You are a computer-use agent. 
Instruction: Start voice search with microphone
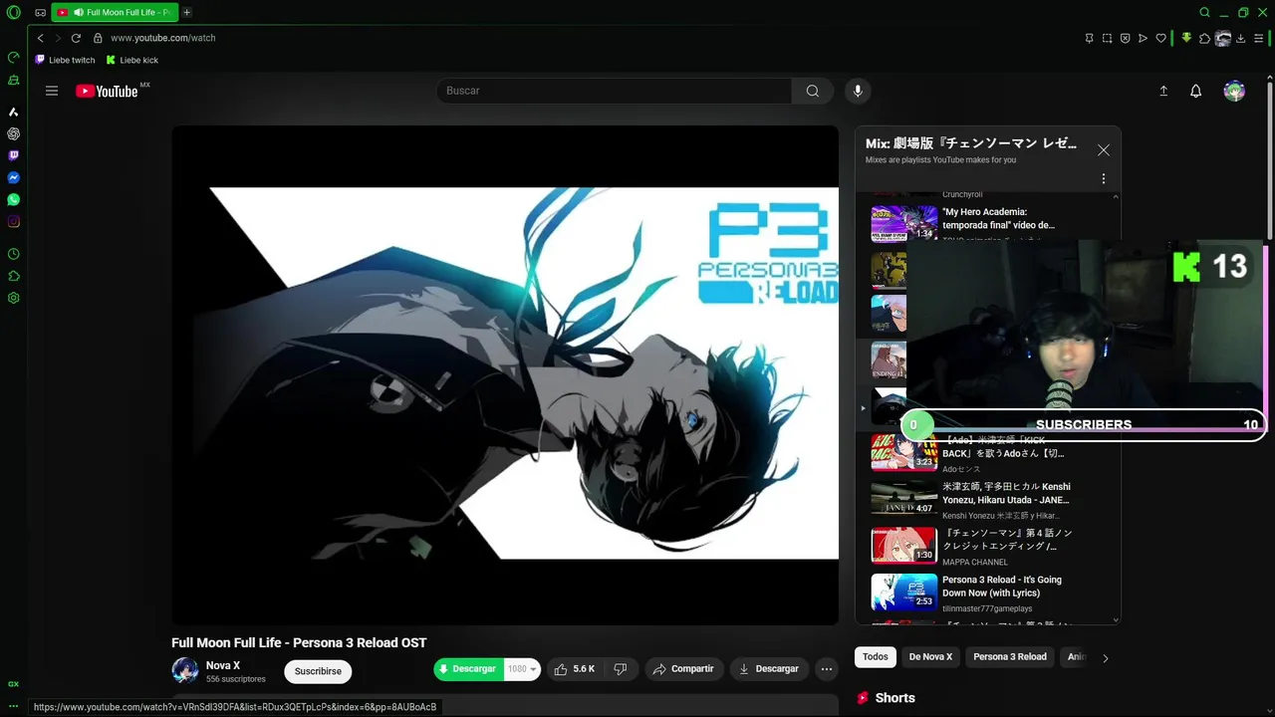pyautogui.click(x=858, y=91)
